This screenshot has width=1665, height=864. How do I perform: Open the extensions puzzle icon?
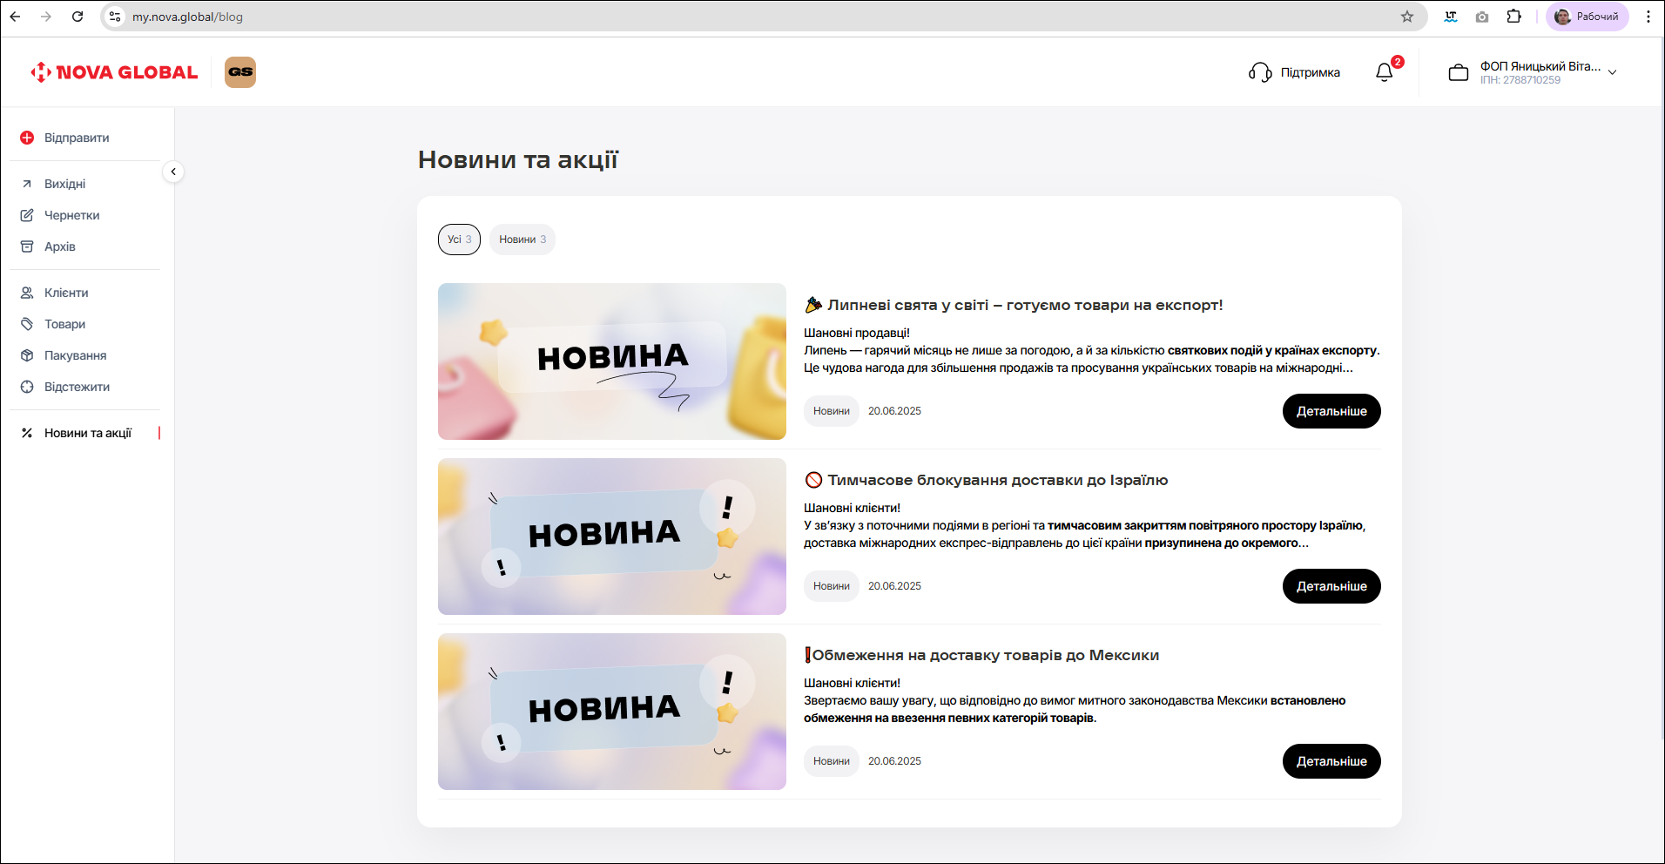click(x=1514, y=17)
